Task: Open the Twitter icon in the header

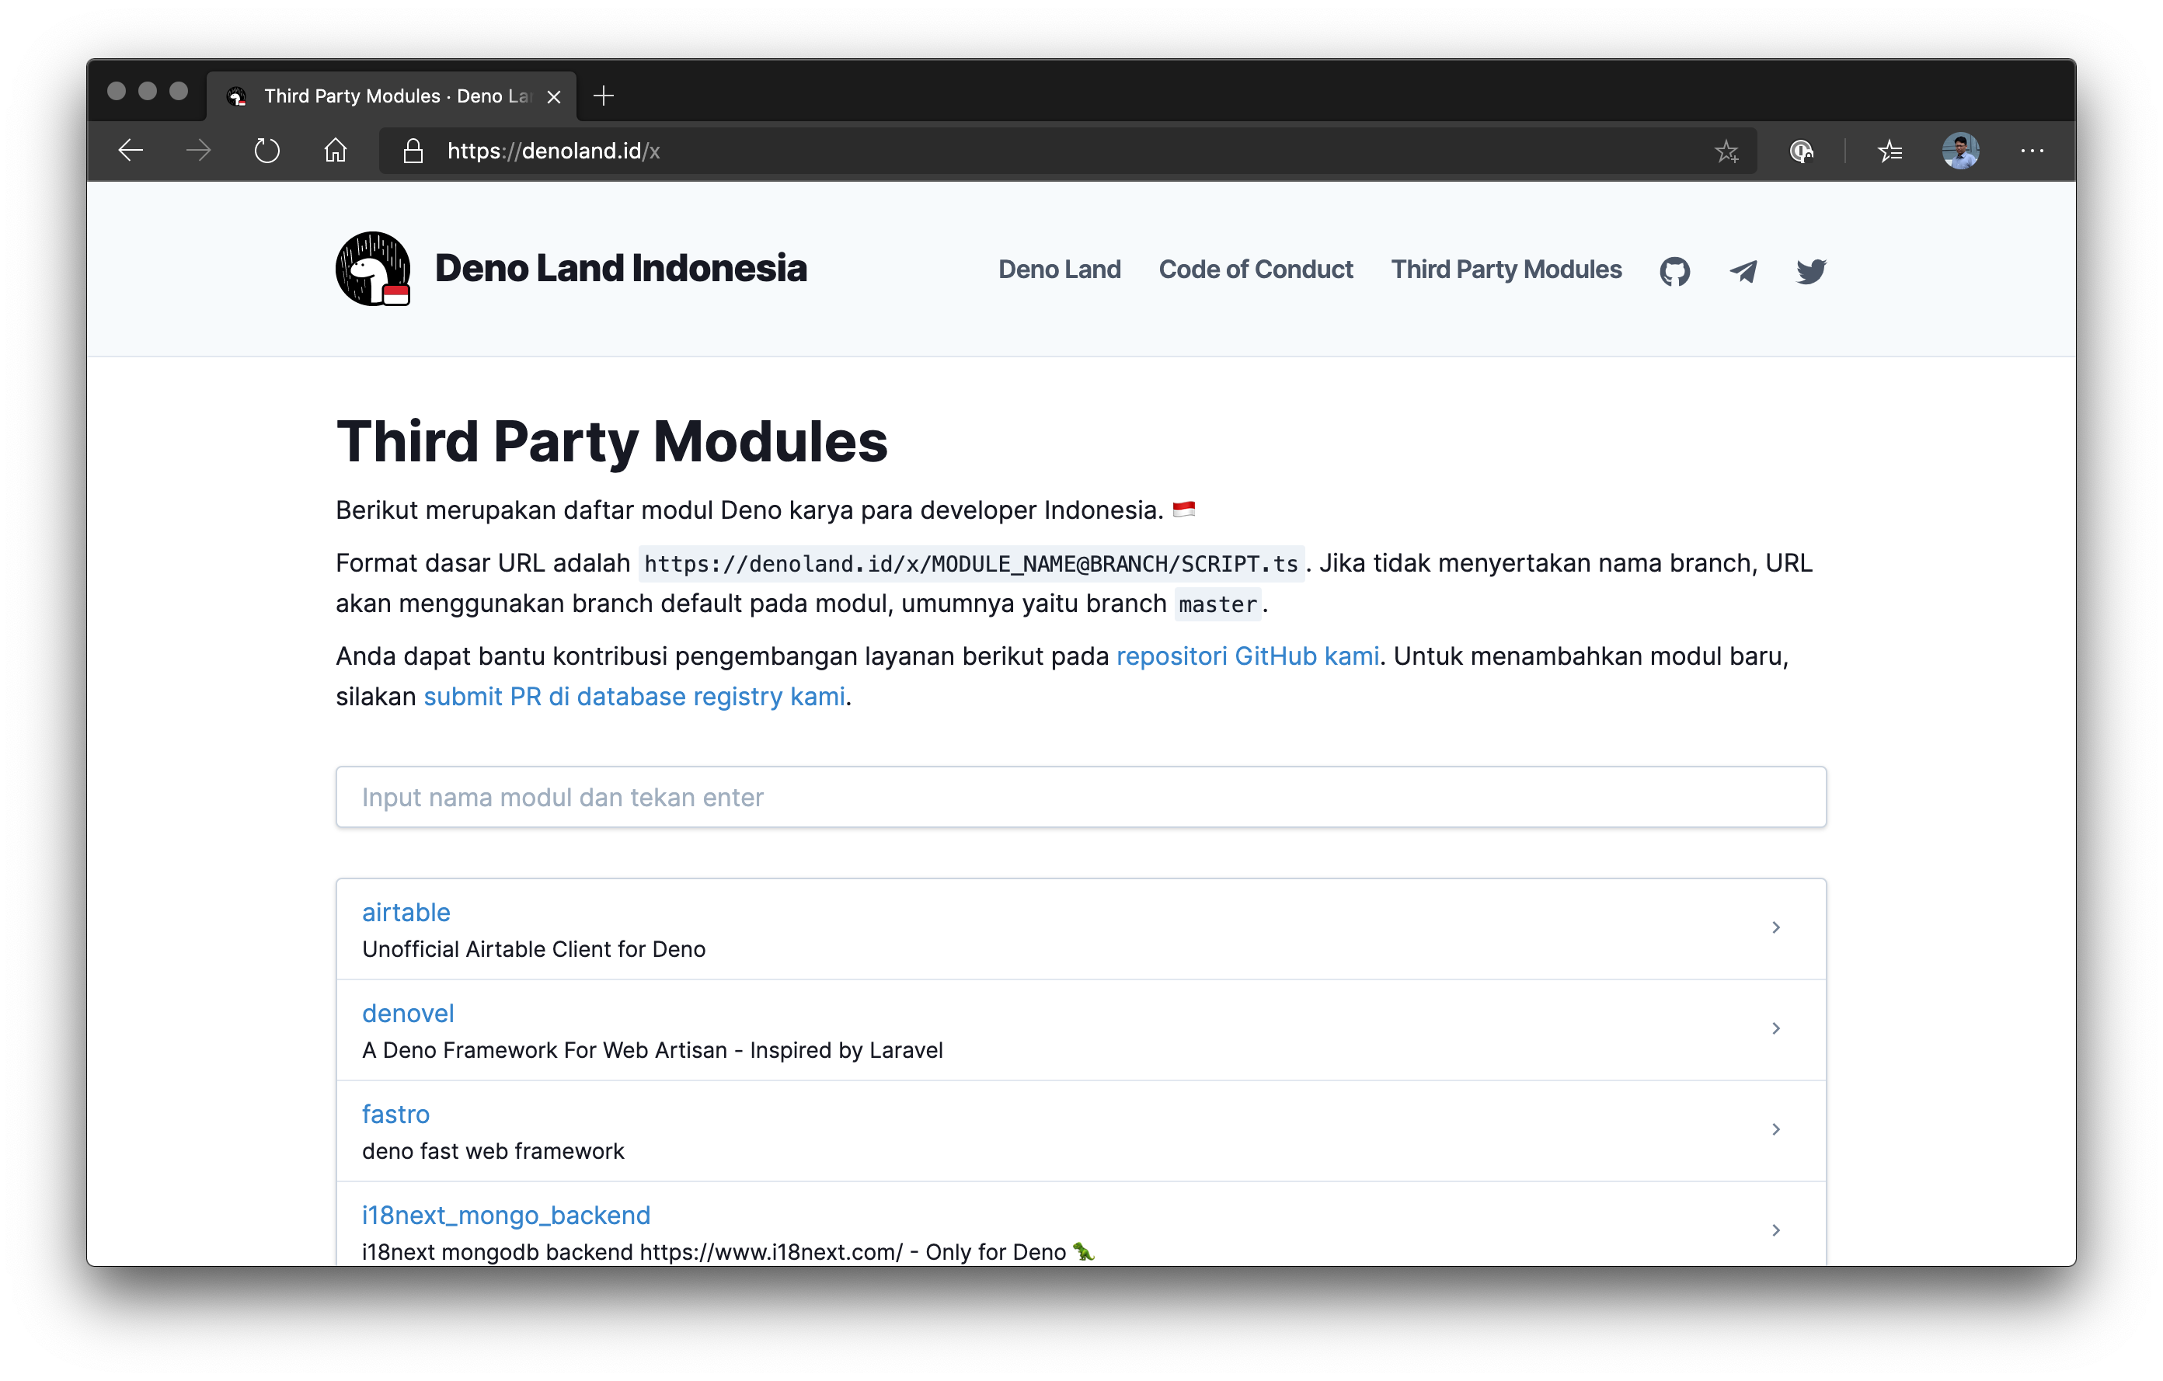Action: 1811,270
